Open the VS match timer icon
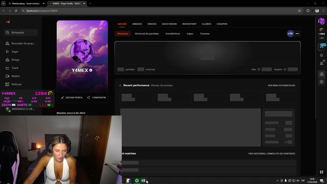327x184 pixels. tap(321, 47)
